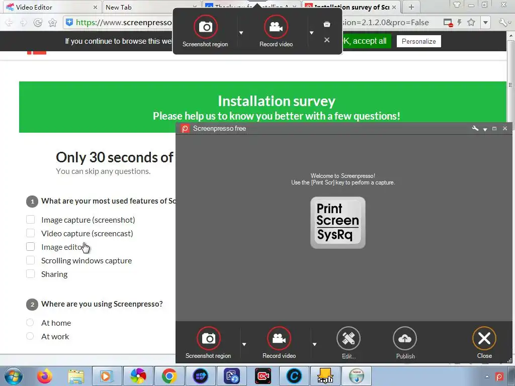Expand screenshot options arrow in top floating toolbar
Screen dimensions: 515x386
point(241,33)
